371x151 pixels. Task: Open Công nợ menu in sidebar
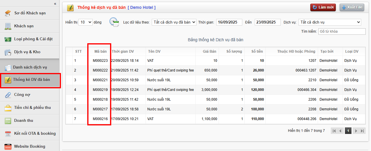point(22,95)
